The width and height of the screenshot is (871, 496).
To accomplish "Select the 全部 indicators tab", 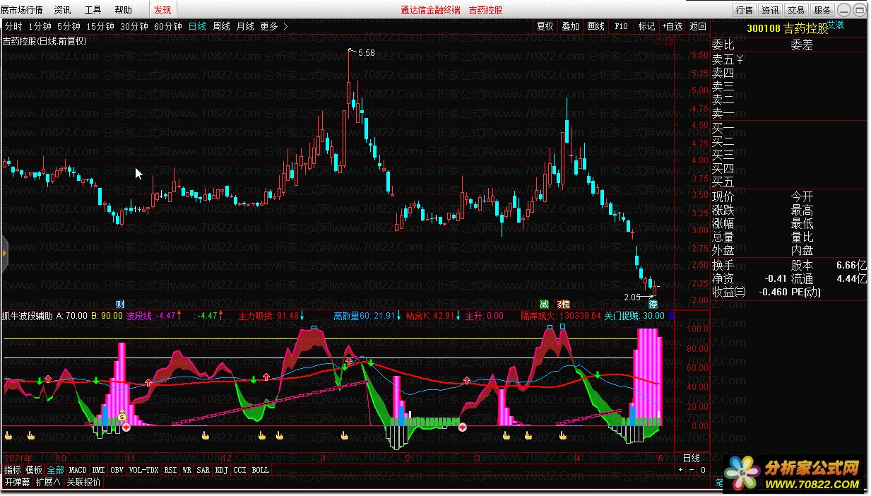I will 56,470.
